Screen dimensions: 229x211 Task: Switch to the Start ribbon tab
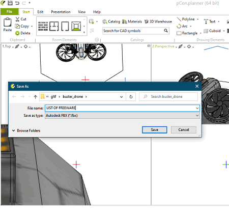click(26, 12)
